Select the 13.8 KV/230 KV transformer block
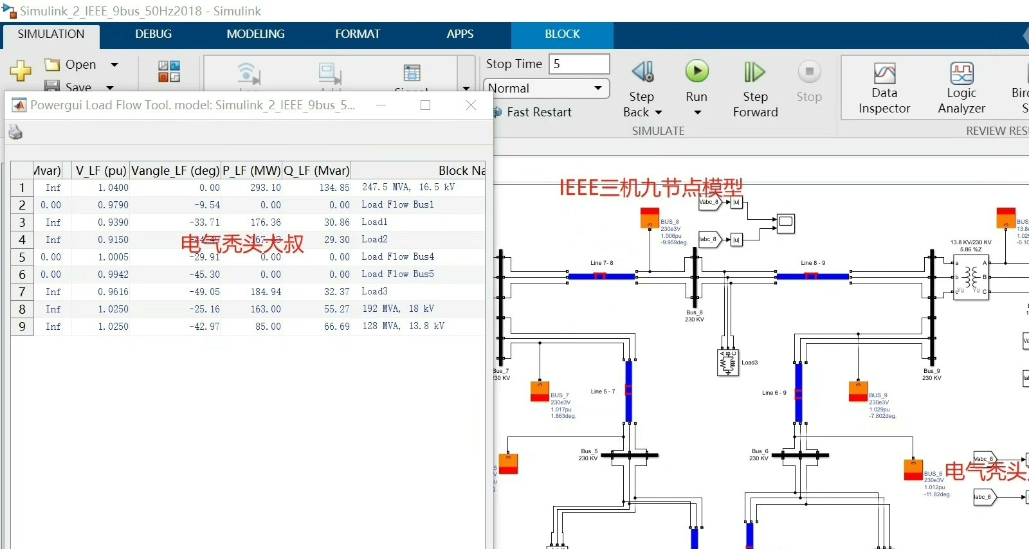1029x549 pixels. click(971, 278)
